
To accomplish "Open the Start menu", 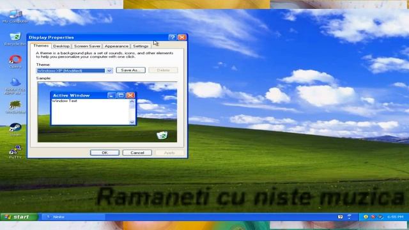I will pyautogui.click(x=19, y=217).
